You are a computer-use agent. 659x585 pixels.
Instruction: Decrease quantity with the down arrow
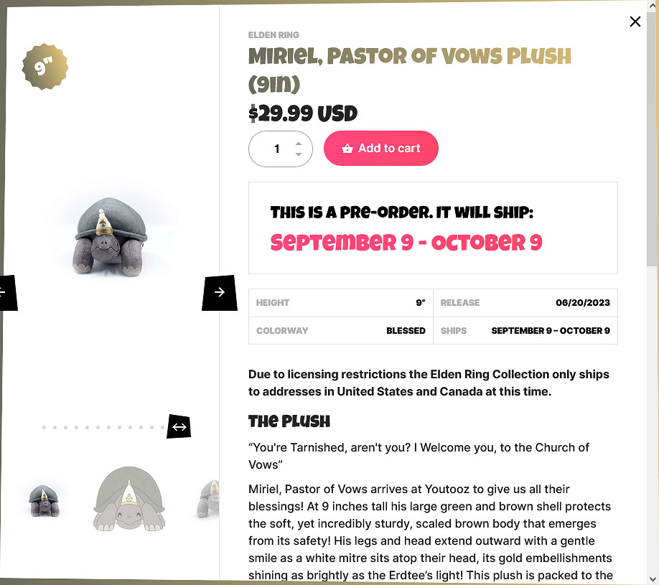pos(299,154)
